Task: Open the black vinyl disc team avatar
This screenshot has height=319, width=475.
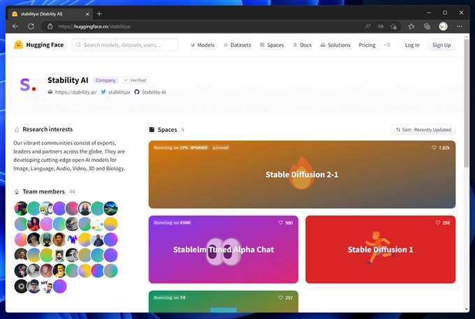Action: pos(21,286)
